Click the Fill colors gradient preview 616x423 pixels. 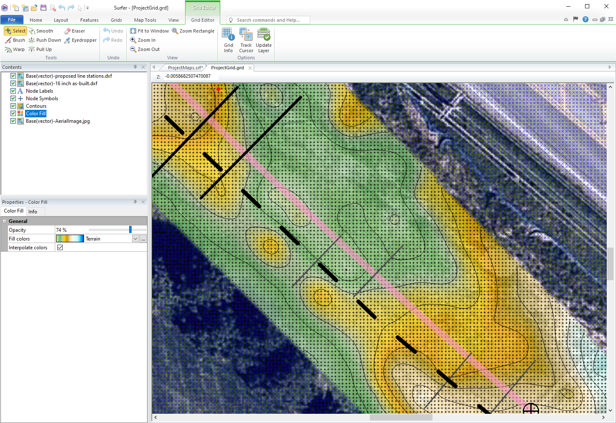(69, 238)
